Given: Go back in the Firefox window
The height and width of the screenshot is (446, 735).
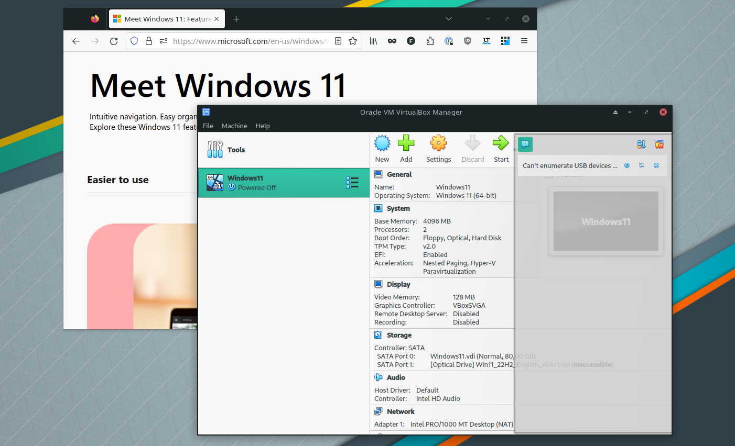Looking at the screenshot, I should [x=76, y=41].
